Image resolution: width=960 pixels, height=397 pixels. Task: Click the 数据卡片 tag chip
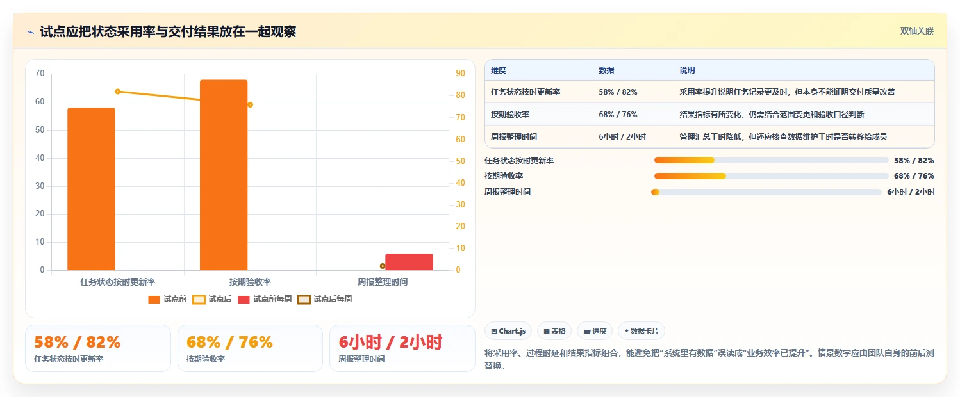[641, 331]
